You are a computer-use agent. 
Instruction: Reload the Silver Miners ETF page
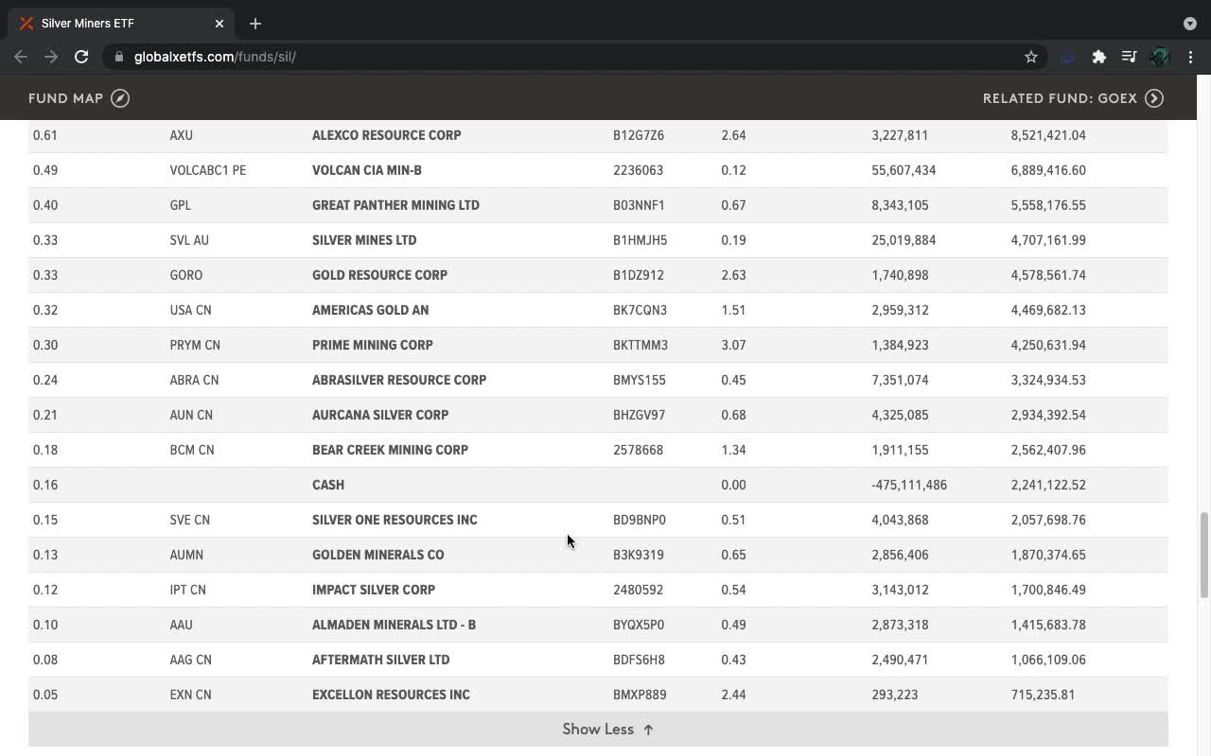tap(81, 57)
